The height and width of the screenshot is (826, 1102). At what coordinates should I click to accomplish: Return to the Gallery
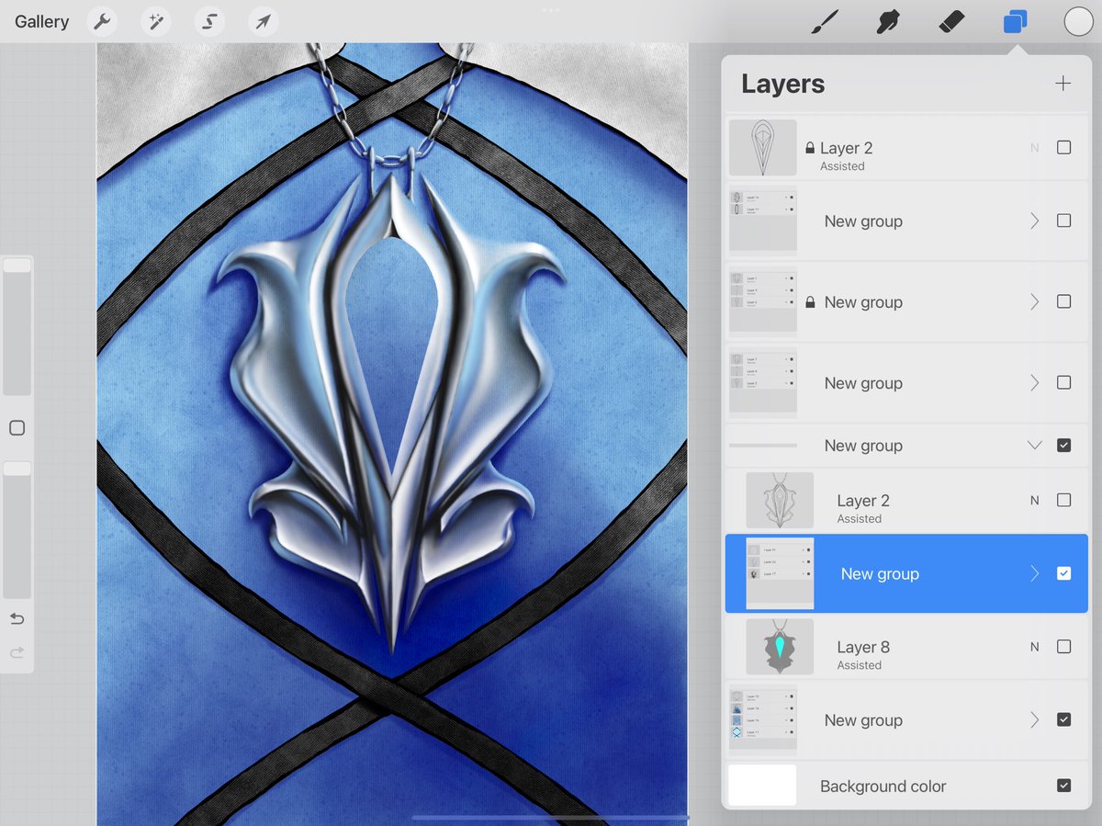click(x=42, y=22)
